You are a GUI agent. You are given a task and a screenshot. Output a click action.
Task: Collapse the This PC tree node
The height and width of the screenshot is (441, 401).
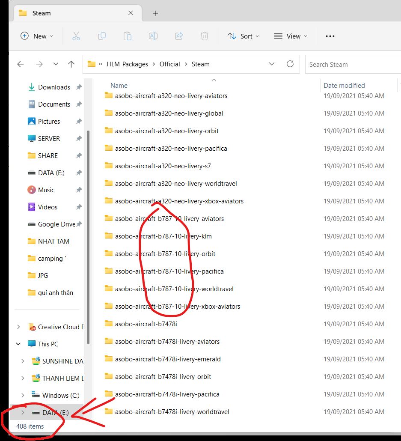[18, 344]
